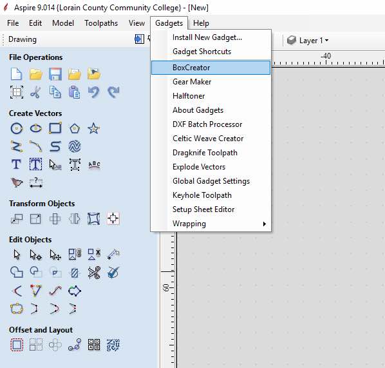
Task: Open an existing file
Action: [36, 74]
